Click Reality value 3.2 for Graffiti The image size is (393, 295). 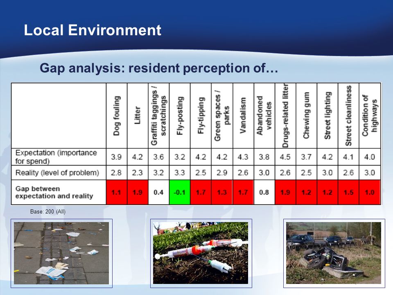click(x=158, y=172)
